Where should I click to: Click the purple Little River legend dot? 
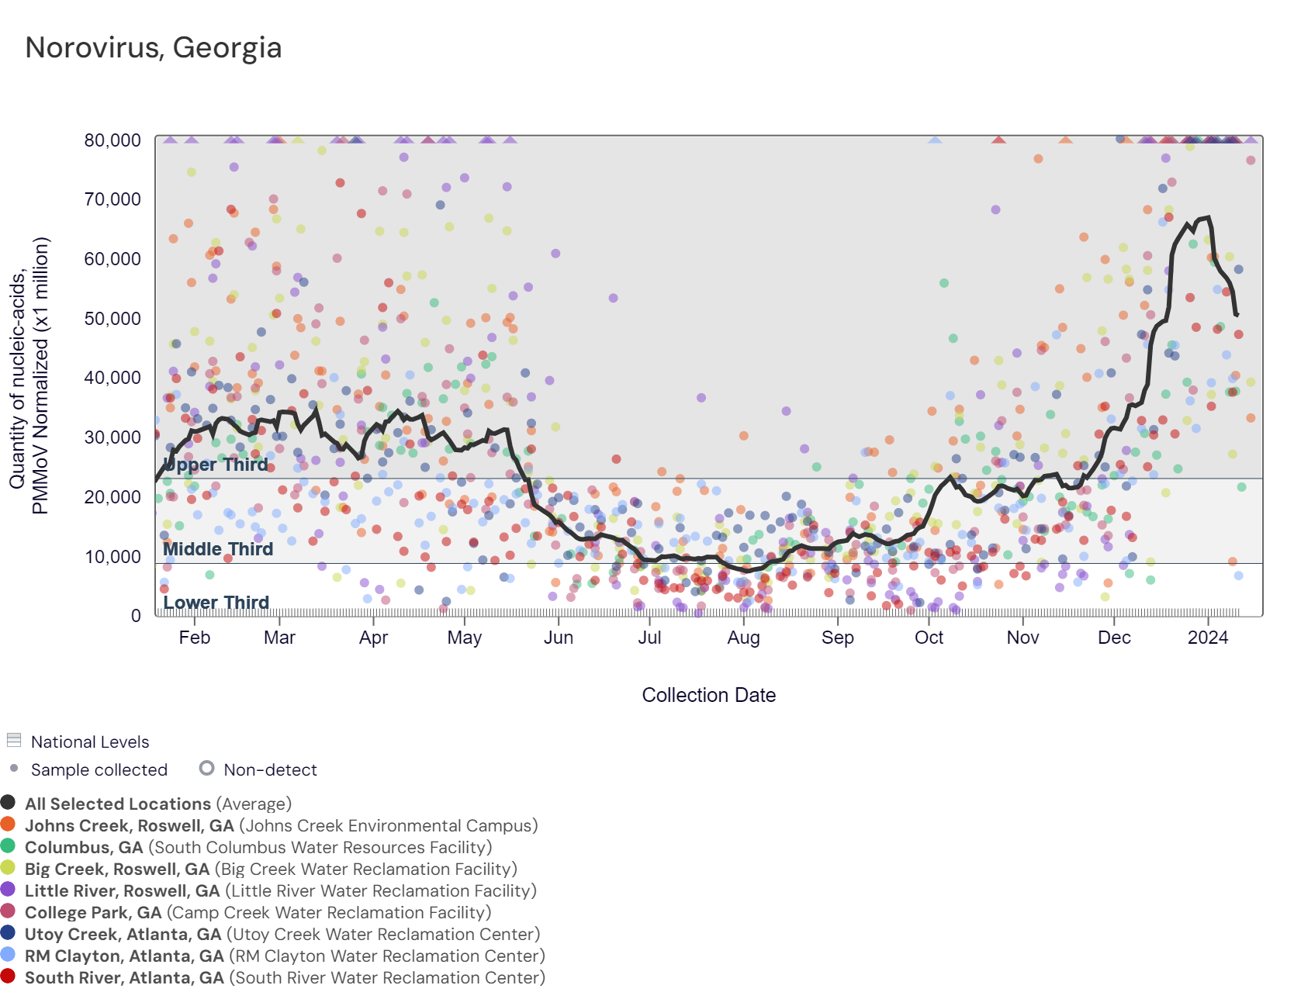pos(9,889)
